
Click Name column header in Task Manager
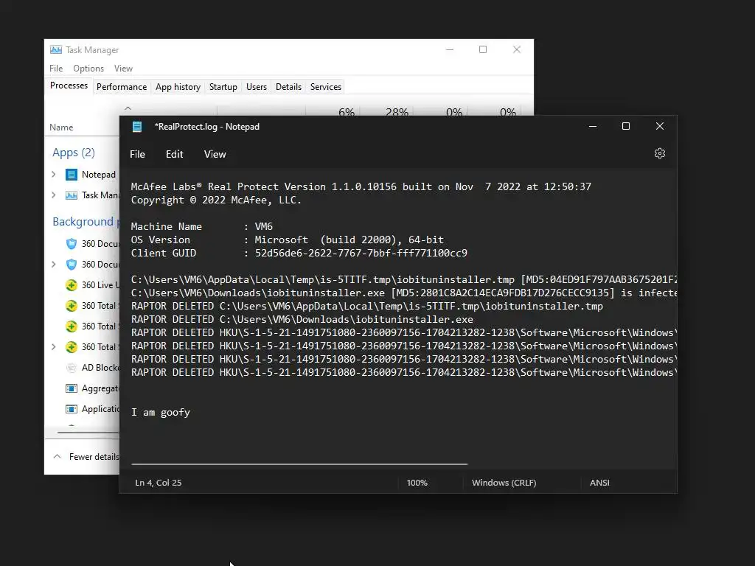61,127
